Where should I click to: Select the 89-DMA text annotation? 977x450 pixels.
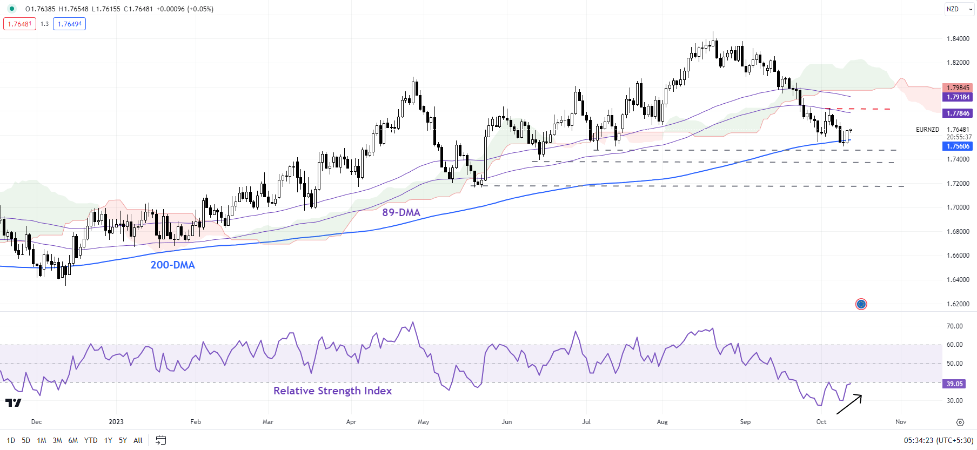[x=401, y=213]
